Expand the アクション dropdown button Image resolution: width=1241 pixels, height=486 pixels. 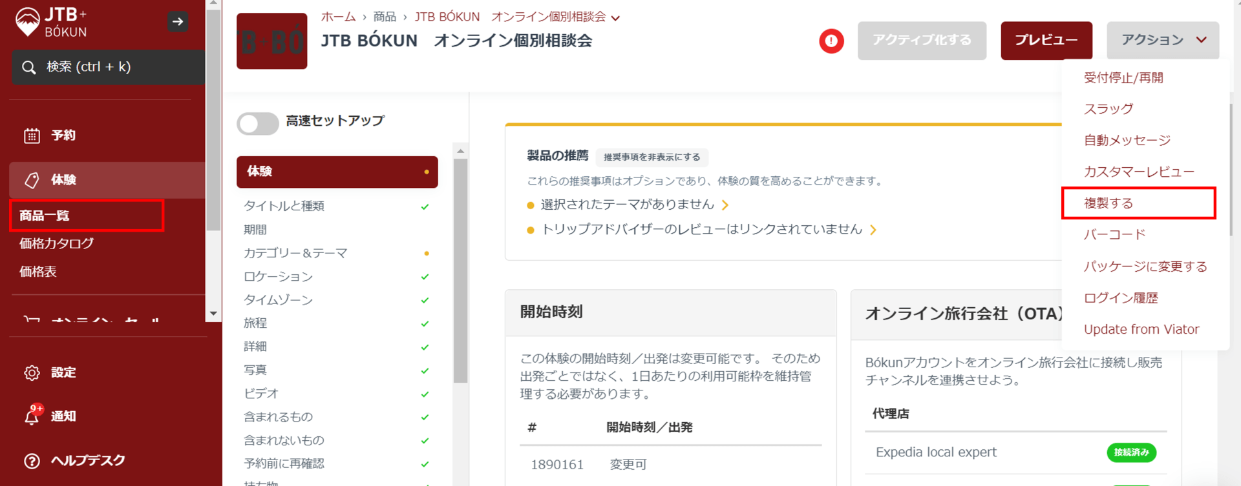click(1162, 40)
